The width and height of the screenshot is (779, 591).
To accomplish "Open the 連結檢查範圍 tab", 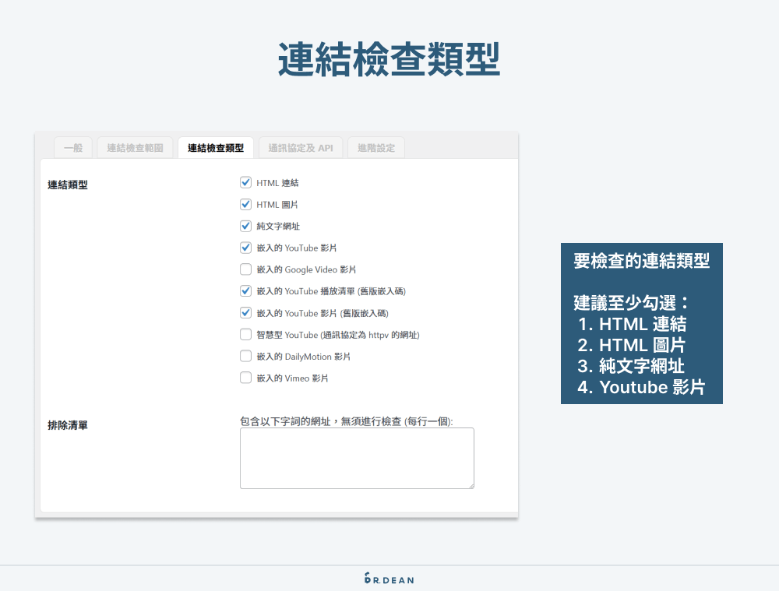I will click(x=134, y=147).
